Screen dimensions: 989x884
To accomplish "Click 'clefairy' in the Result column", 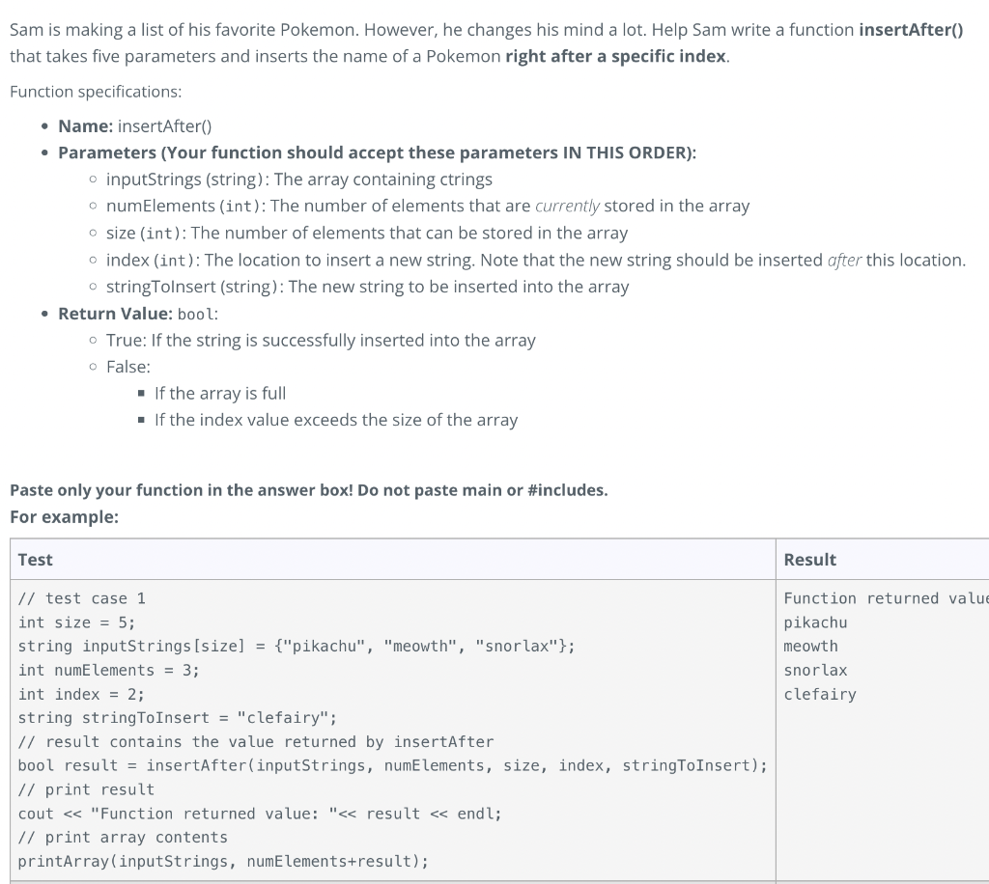I will pyautogui.click(x=820, y=694).
